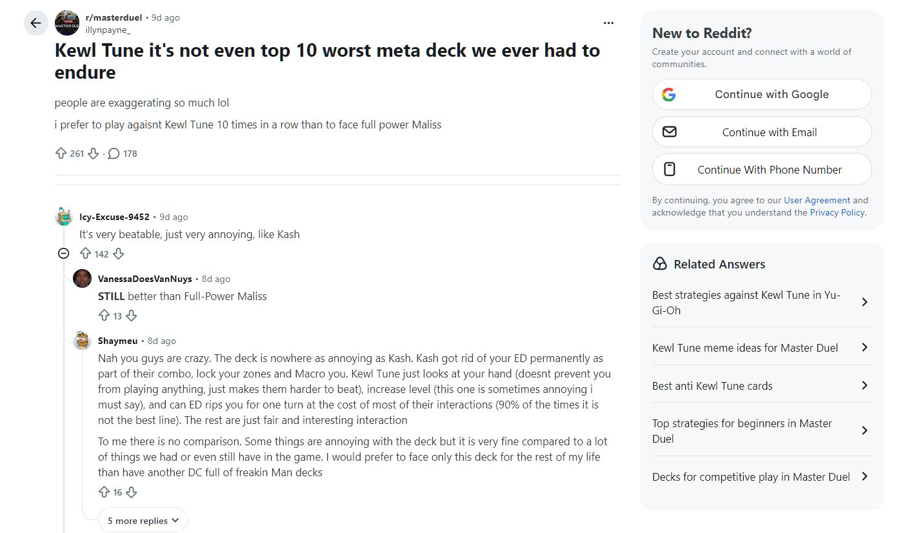Expand 'Best anti Kewl Tune cards' answer
916x533 pixels.
pyautogui.click(x=762, y=386)
